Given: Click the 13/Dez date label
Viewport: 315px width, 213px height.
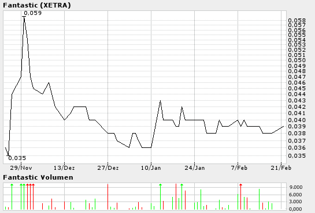Looking at the screenshot, I should click(64, 168).
